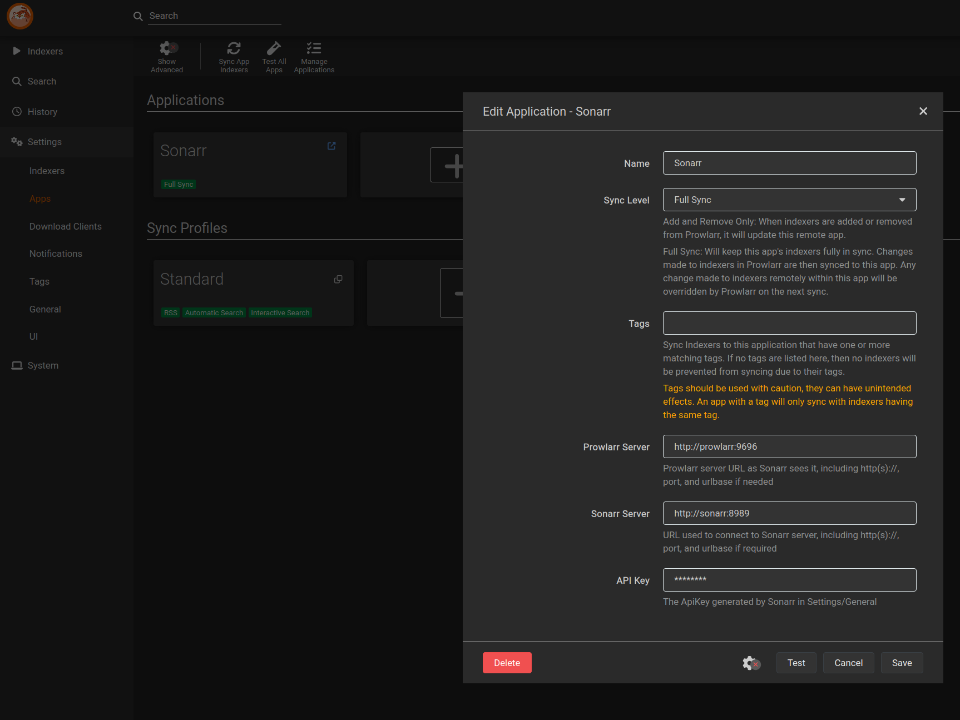Cancel editing the application
This screenshot has height=720, width=960.
pos(849,663)
